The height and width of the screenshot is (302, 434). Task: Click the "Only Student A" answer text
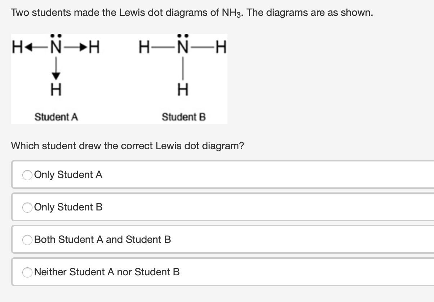68,175
